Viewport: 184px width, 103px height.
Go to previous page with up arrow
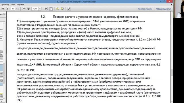click(3, 9)
